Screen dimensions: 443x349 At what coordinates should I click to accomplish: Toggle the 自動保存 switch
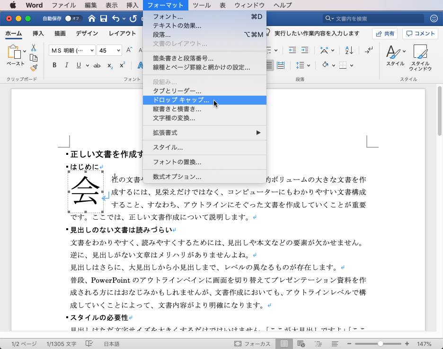pyautogui.click(x=73, y=18)
